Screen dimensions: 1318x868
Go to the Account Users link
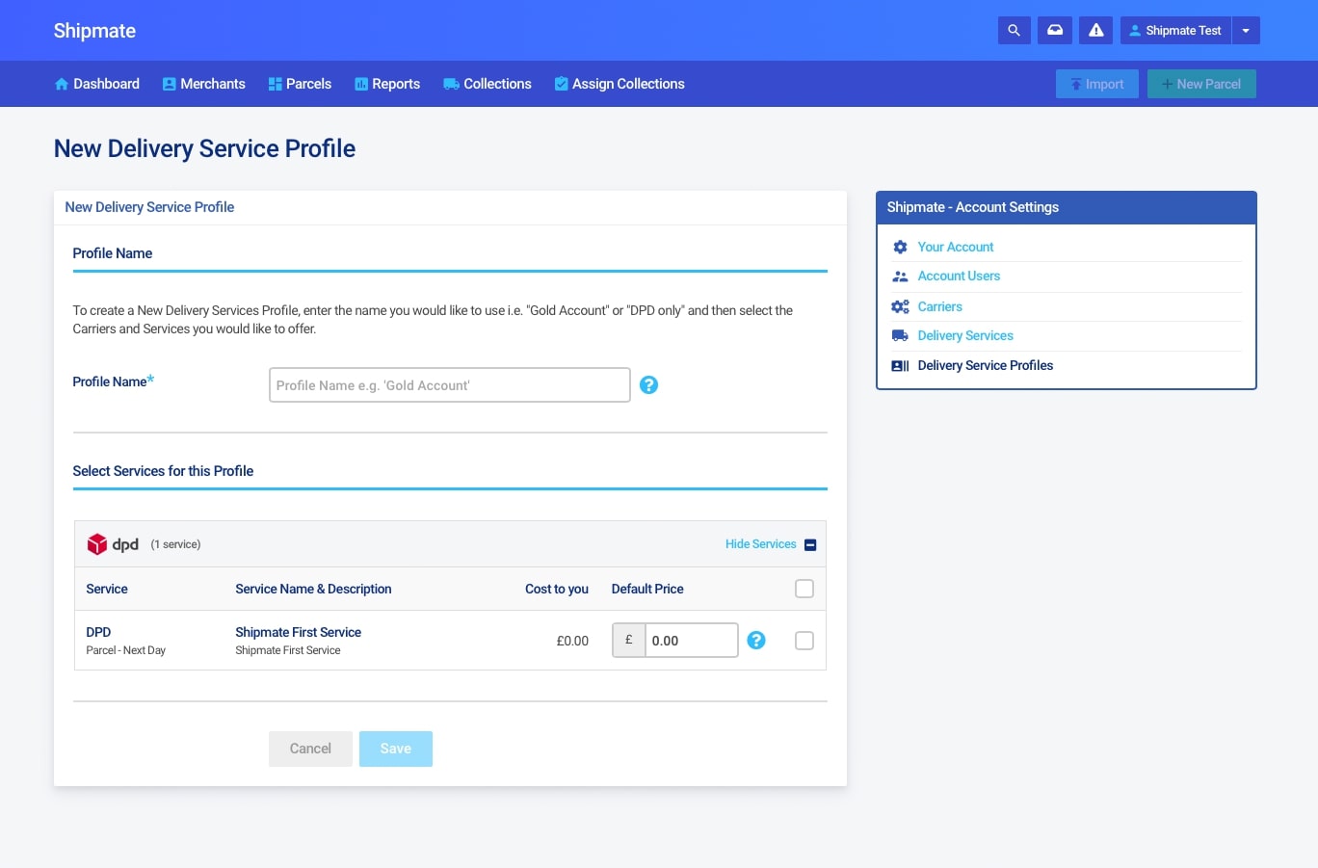coord(959,276)
